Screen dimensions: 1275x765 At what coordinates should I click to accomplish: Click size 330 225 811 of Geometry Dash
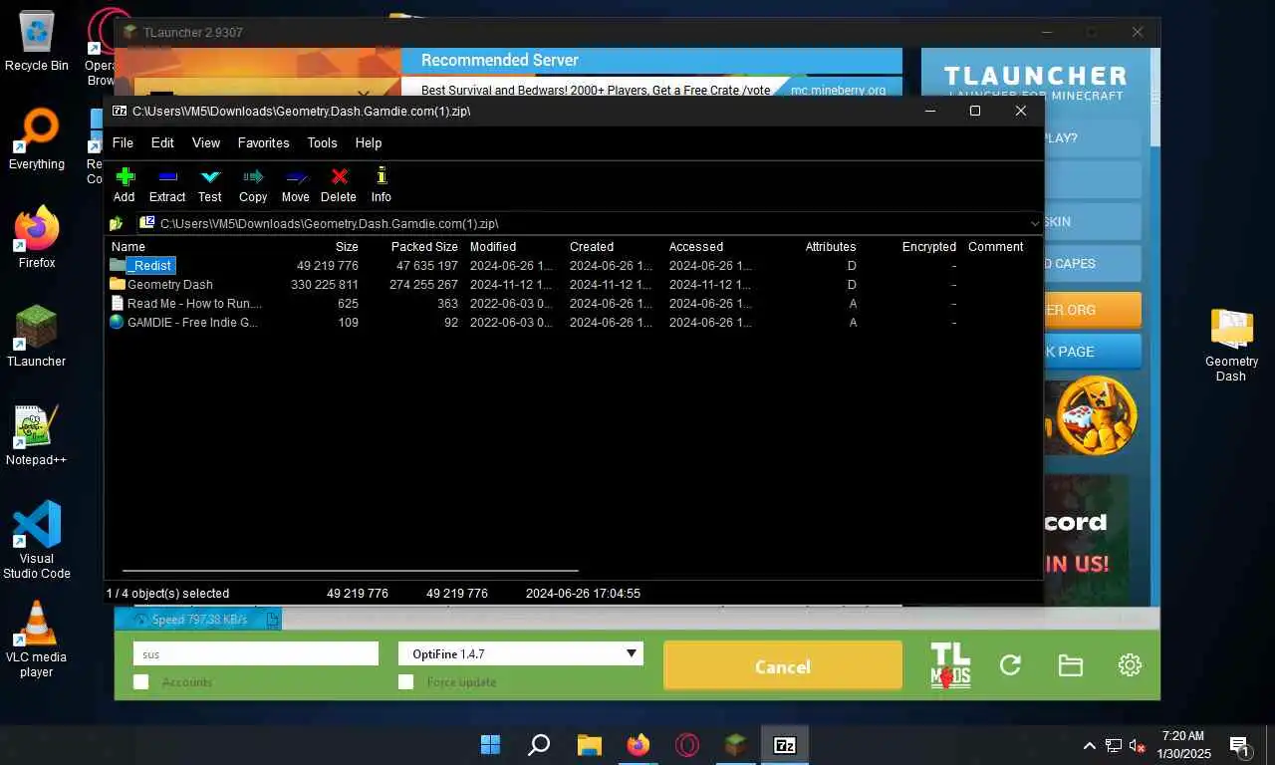click(x=325, y=285)
